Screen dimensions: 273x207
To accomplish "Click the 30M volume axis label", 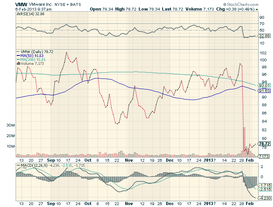I will [x=11, y=125].
